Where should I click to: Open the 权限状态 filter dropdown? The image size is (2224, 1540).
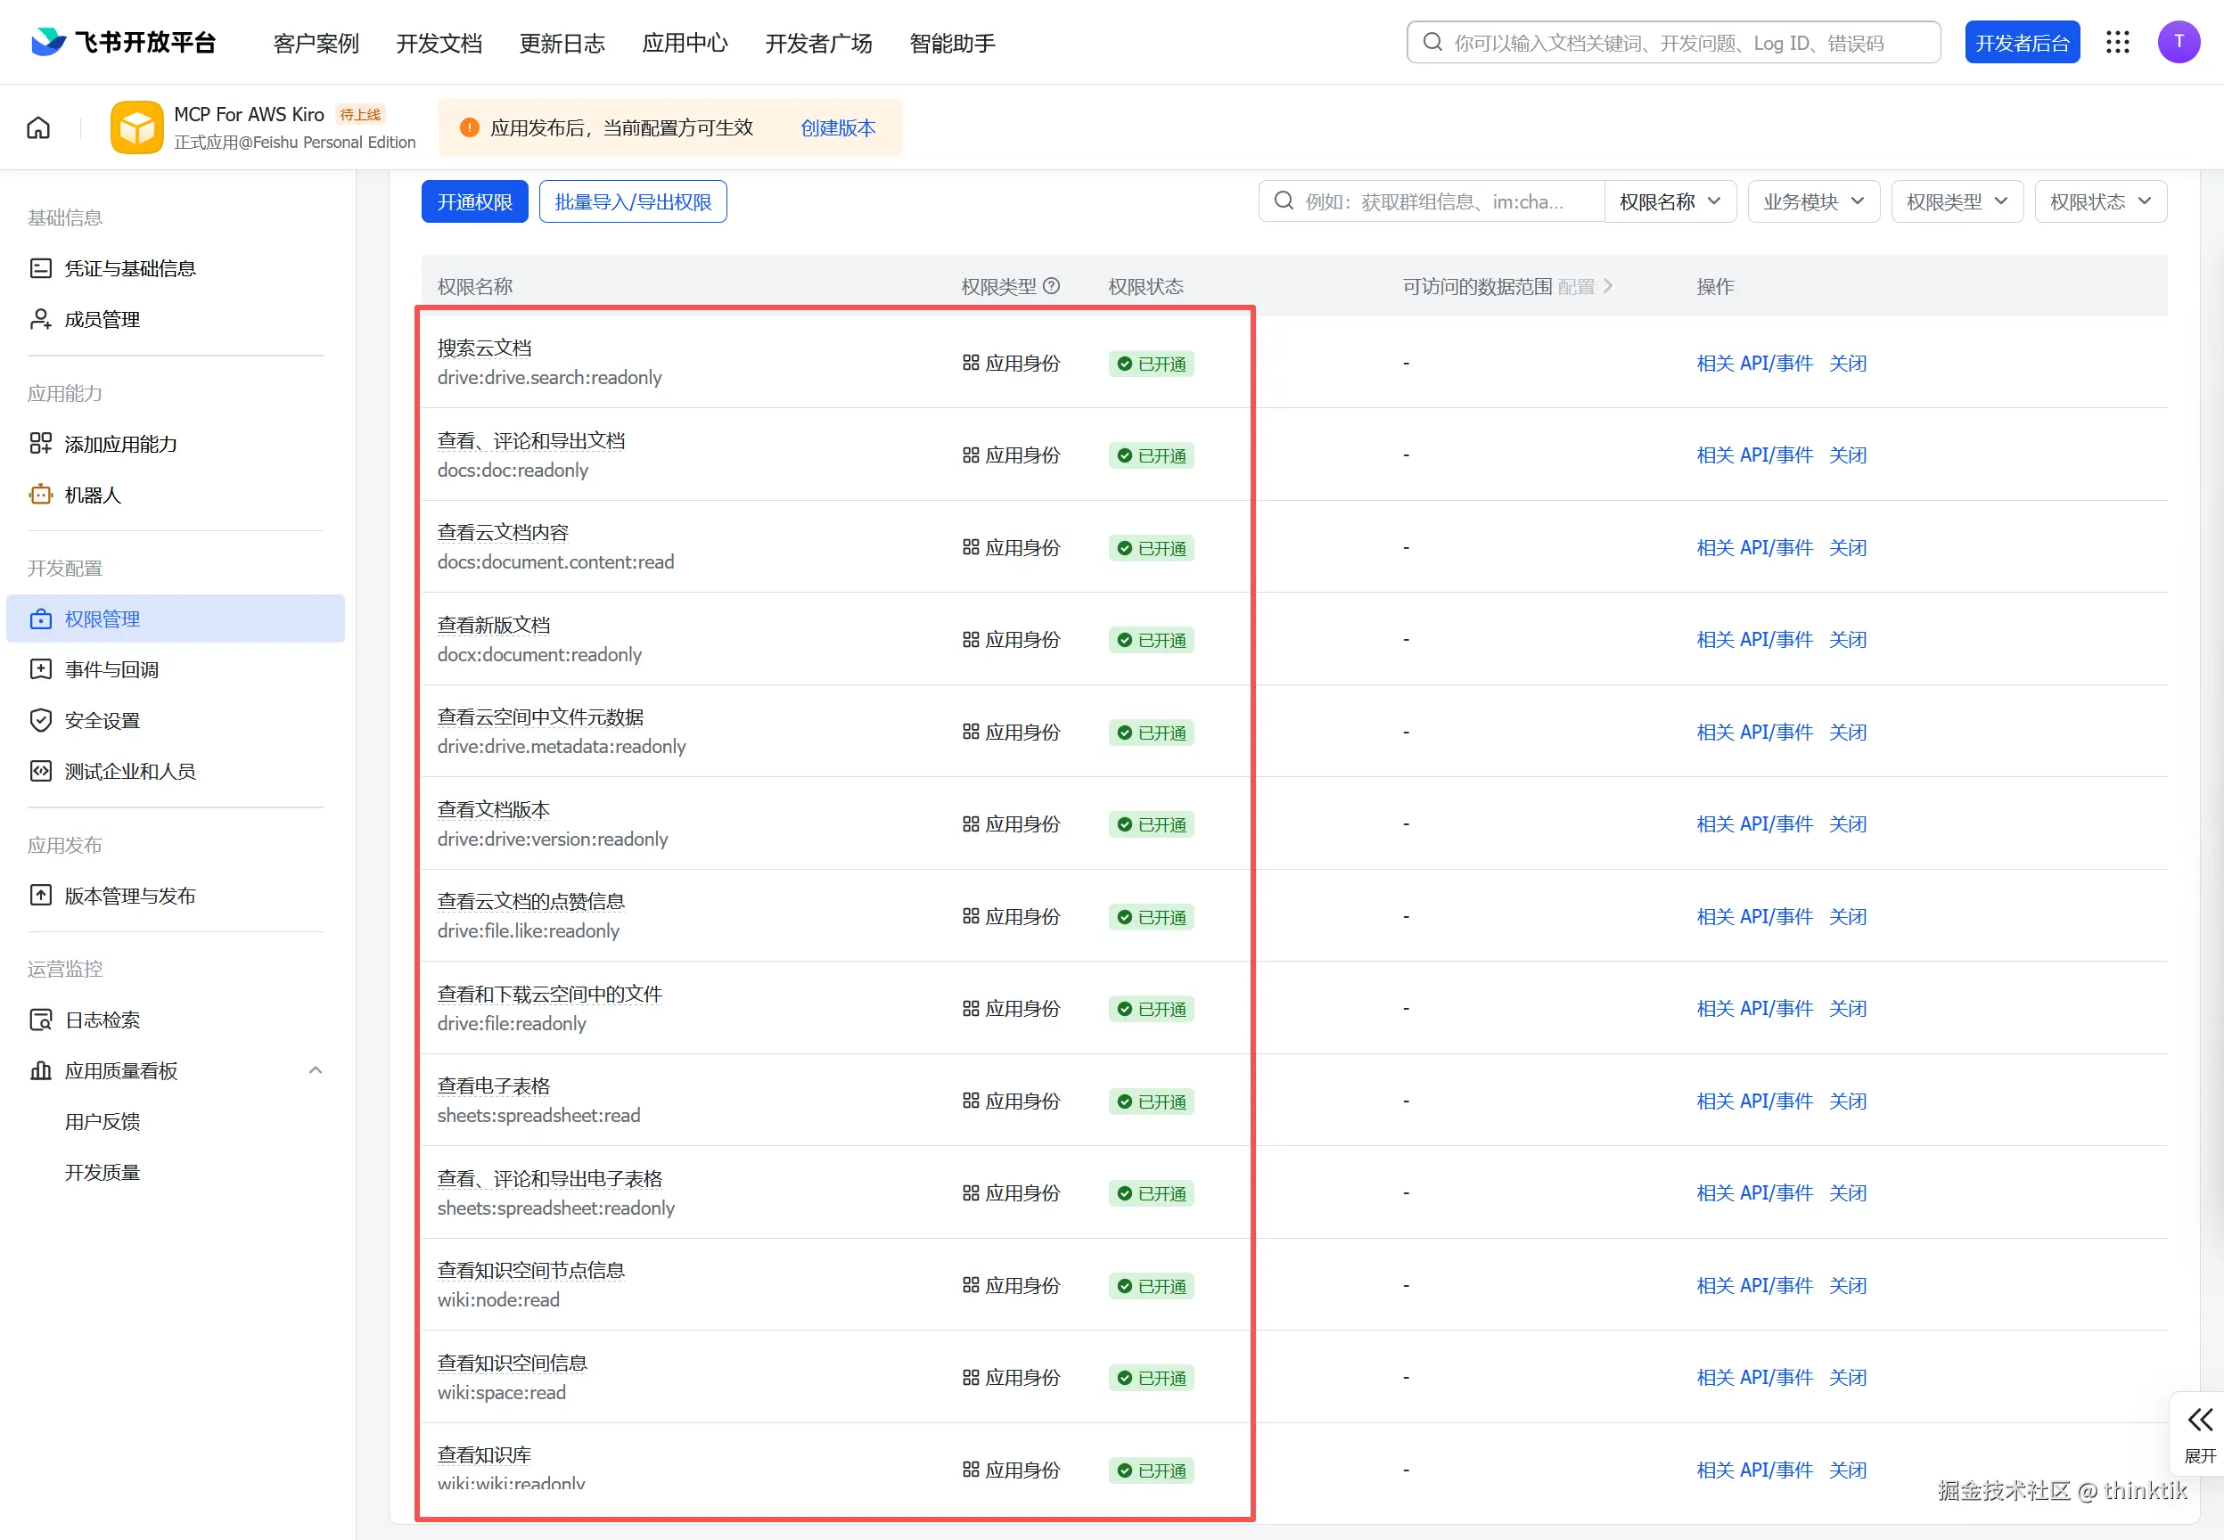point(2099,201)
